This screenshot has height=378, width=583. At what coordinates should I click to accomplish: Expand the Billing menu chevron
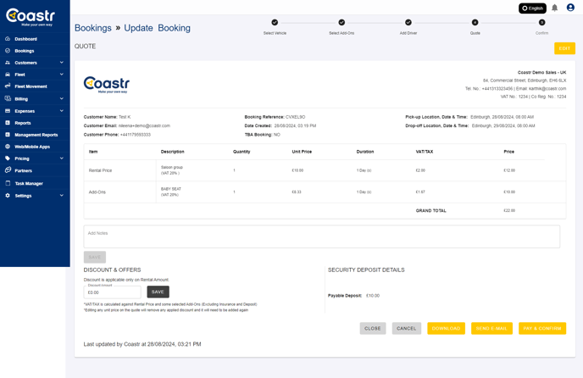point(61,98)
